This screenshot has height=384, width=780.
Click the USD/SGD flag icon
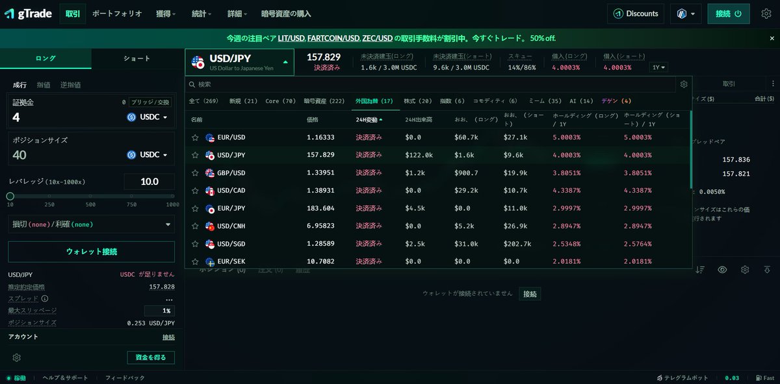tap(209, 244)
